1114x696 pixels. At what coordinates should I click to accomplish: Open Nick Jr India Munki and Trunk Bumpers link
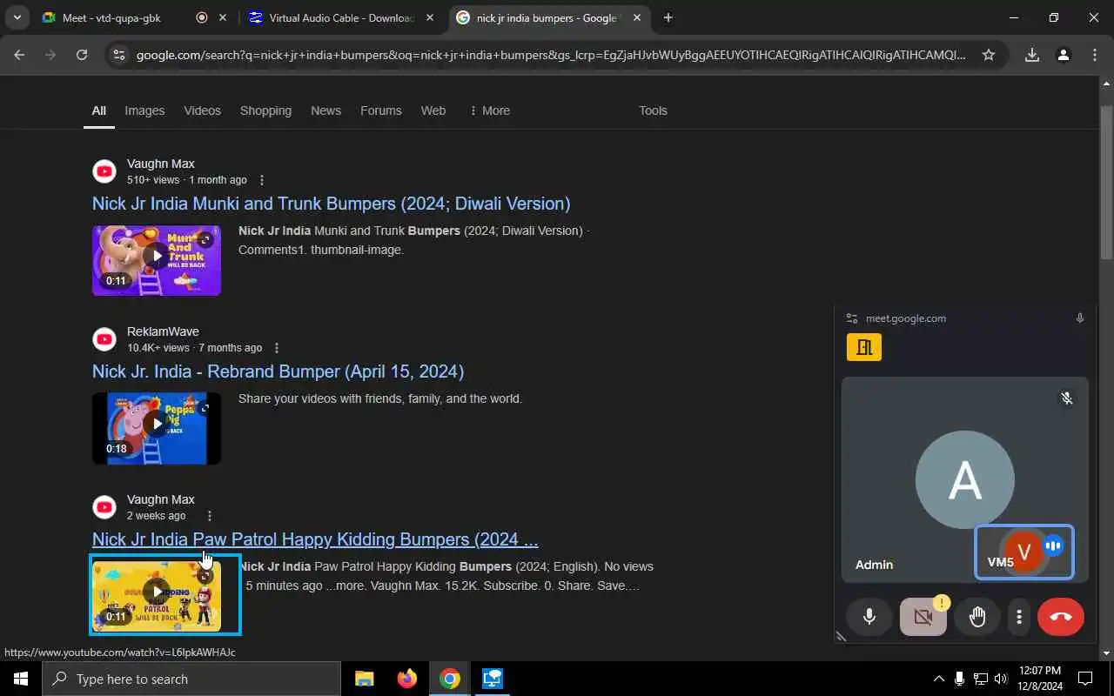(332, 204)
